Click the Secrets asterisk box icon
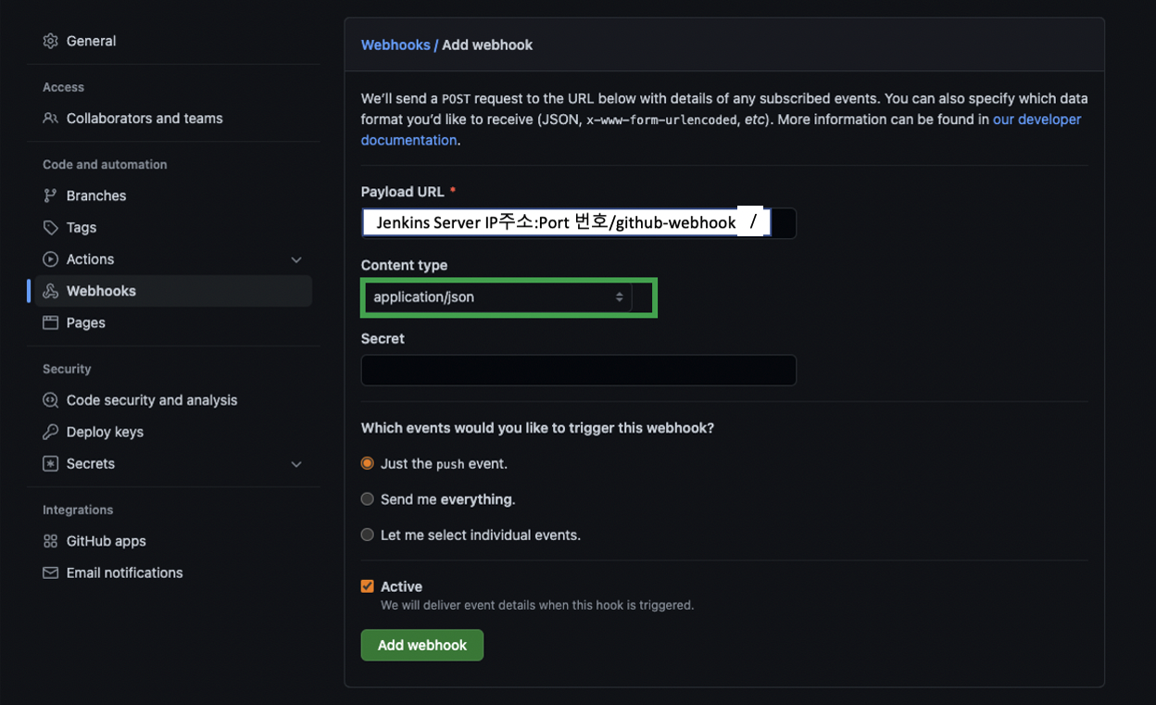Viewport: 1156px width, 705px height. [50, 463]
